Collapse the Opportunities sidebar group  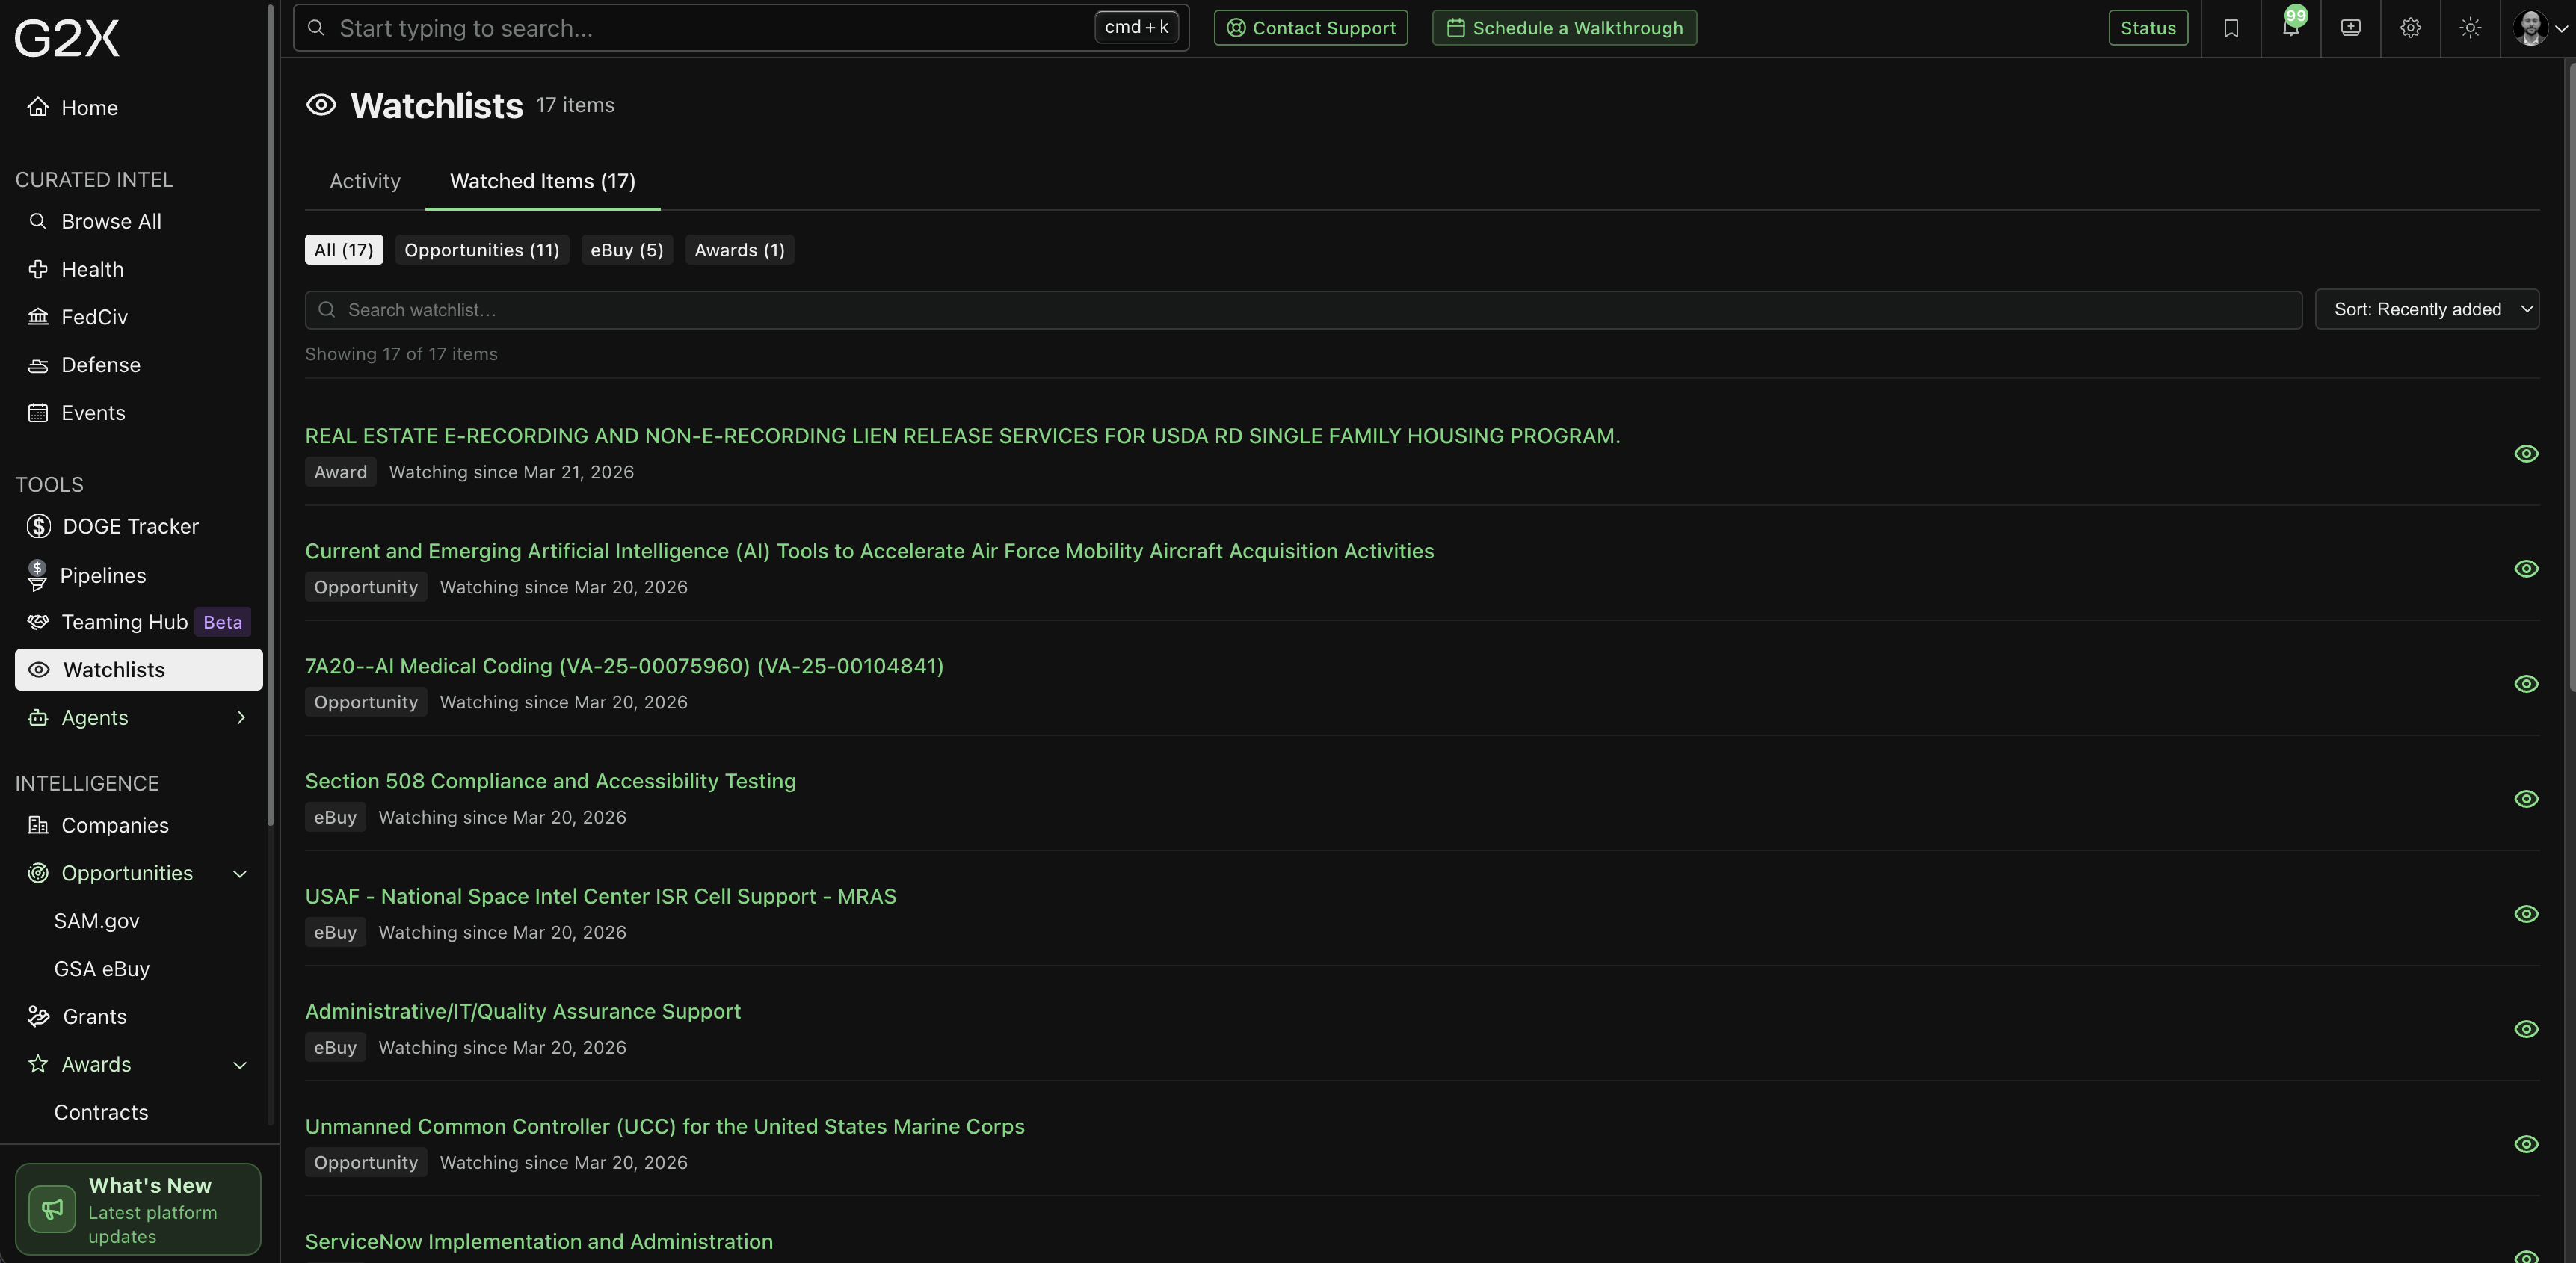coord(240,874)
